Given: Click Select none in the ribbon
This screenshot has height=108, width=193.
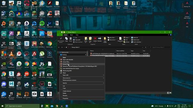Looking at the screenshot, I should click(135, 40).
